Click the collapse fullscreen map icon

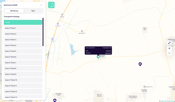tap(169, 43)
